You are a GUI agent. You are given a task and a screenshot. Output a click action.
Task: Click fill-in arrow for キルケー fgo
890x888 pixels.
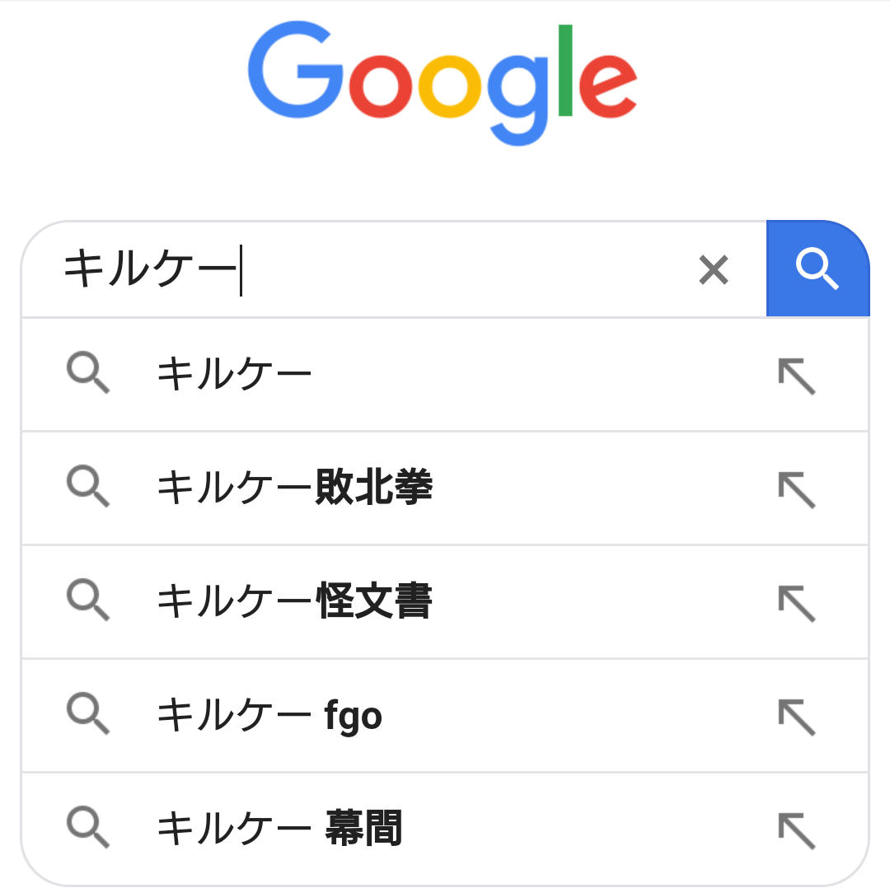pyautogui.click(x=796, y=716)
